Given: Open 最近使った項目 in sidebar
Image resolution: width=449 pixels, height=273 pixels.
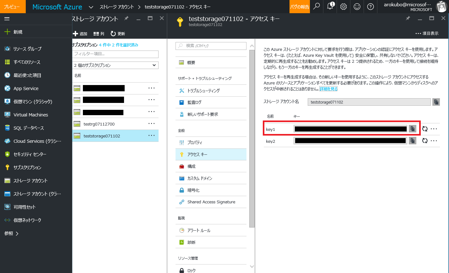Looking at the screenshot, I should point(36,75).
